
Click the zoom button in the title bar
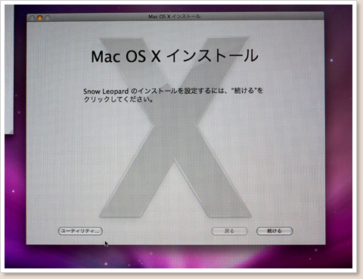[x=48, y=17]
